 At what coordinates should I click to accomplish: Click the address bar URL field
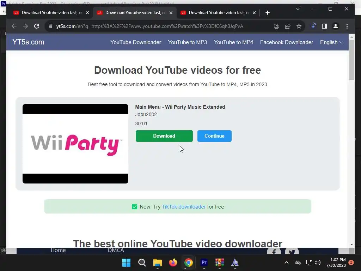click(149, 26)
